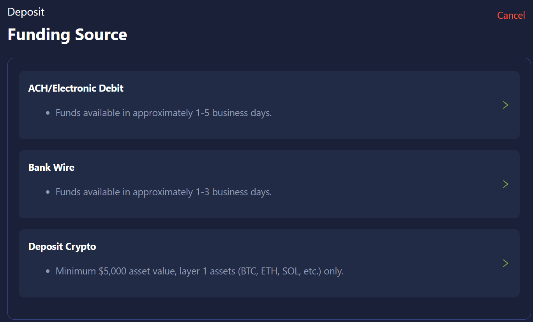Click the bullet before Bank Wire availability note
The width and height of the screenshot is (533, 322).
[x=48, y=193]
